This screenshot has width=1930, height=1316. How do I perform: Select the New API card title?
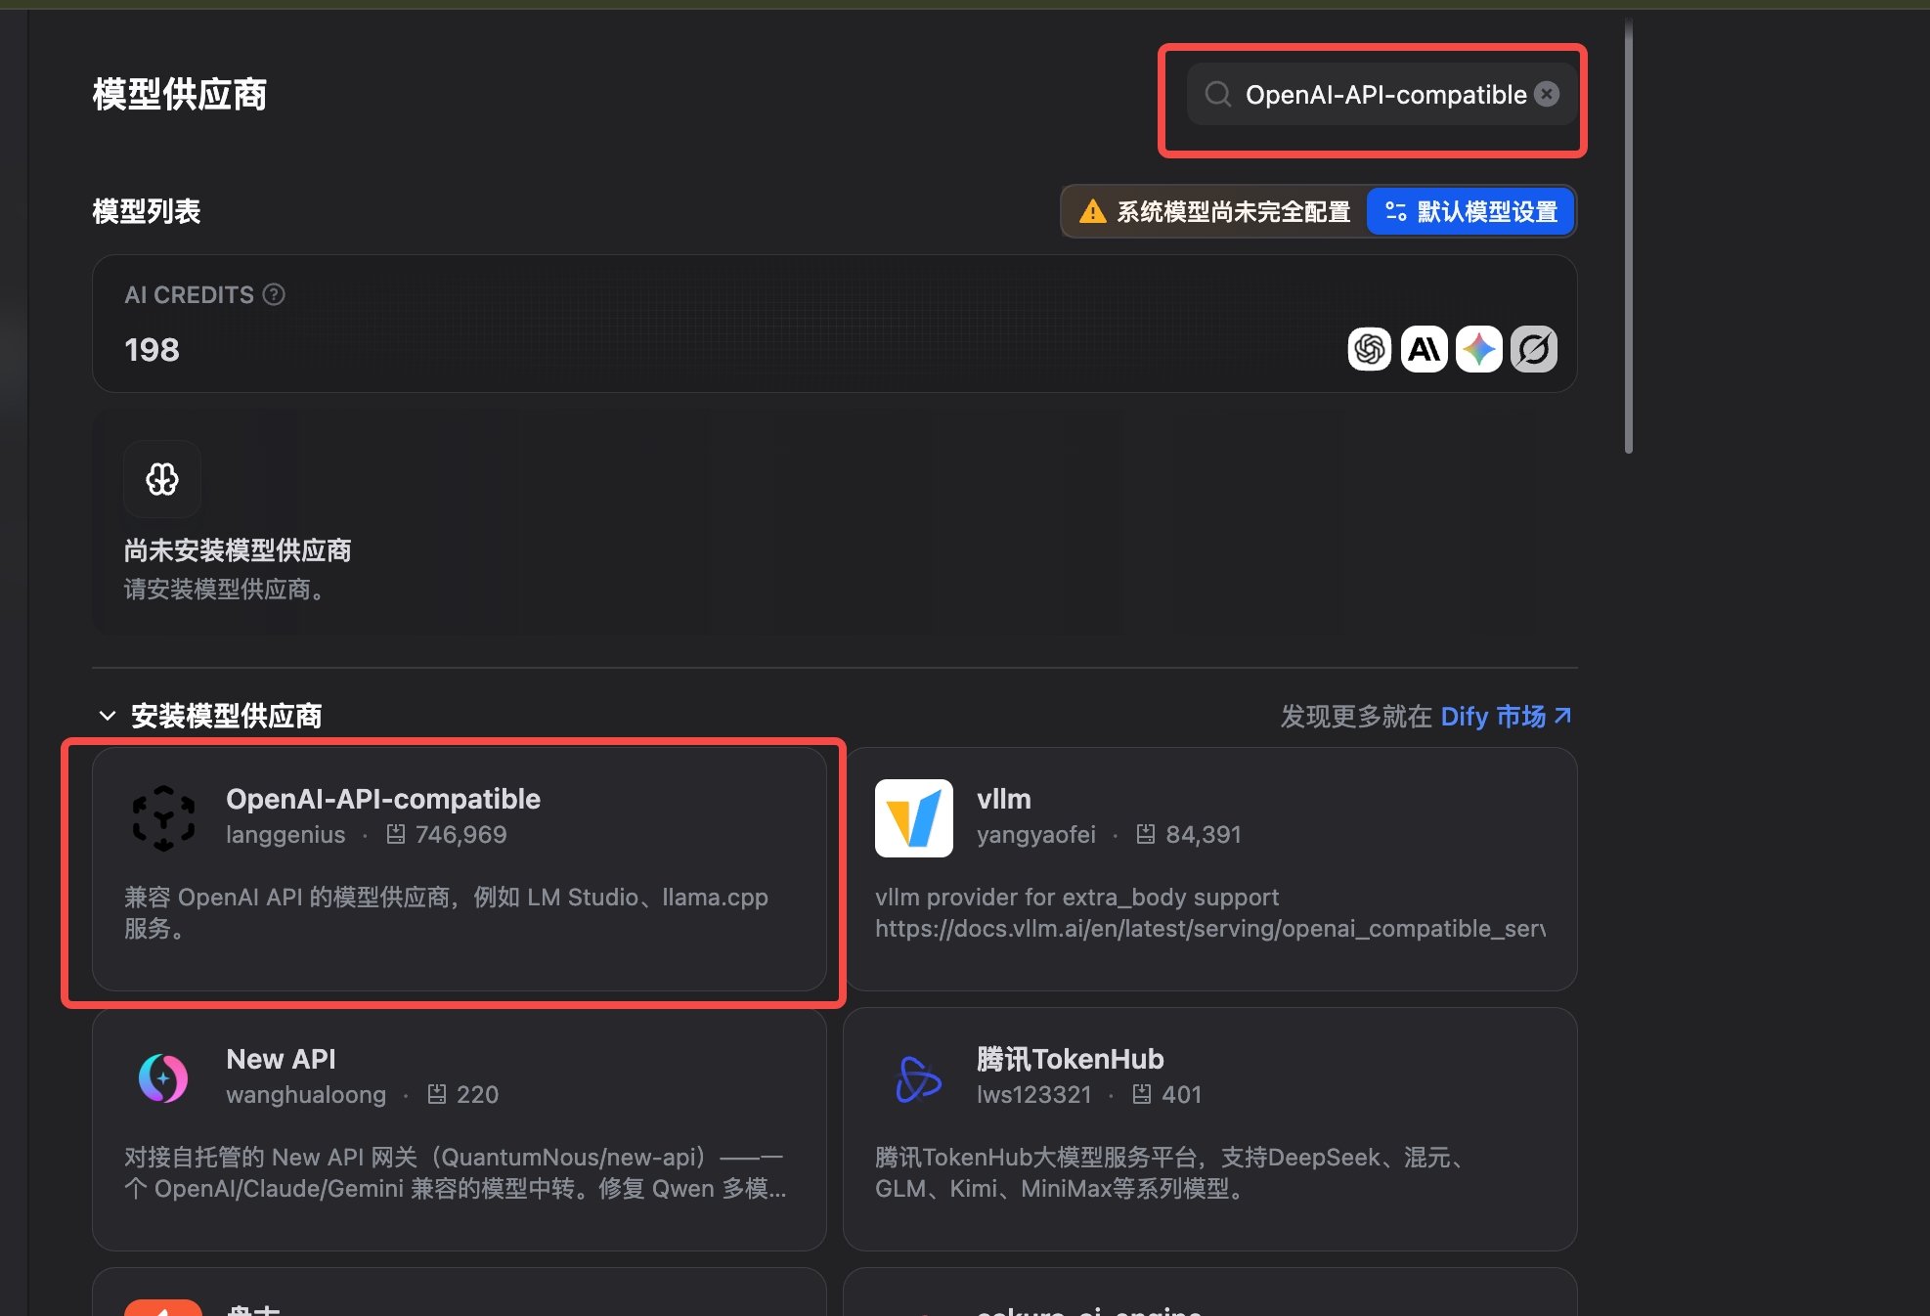281,1059
